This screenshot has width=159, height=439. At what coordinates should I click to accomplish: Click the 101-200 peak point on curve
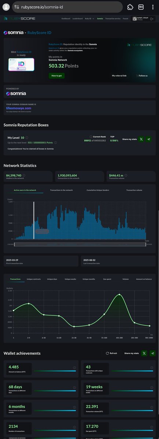tap(119, 294)
